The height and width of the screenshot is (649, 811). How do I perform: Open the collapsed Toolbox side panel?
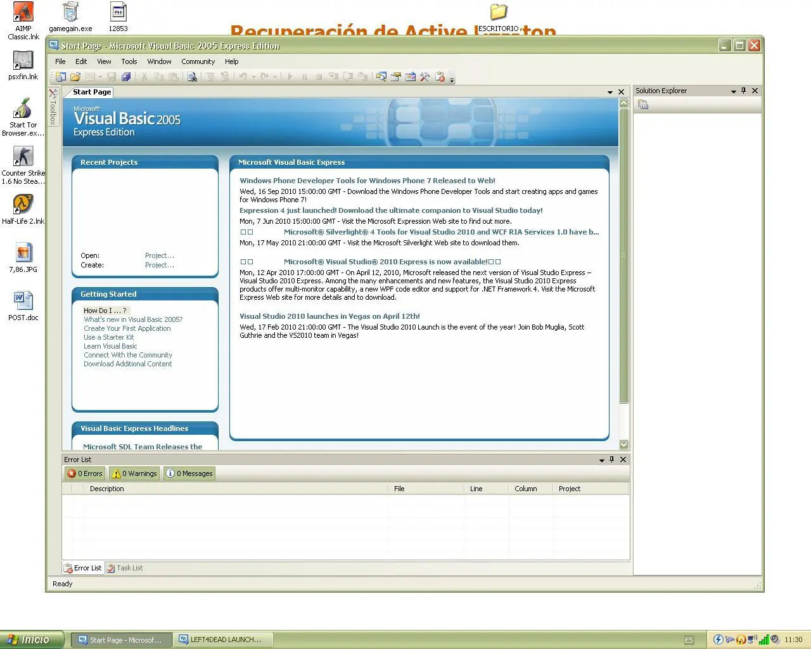click(x=53, y=106)
